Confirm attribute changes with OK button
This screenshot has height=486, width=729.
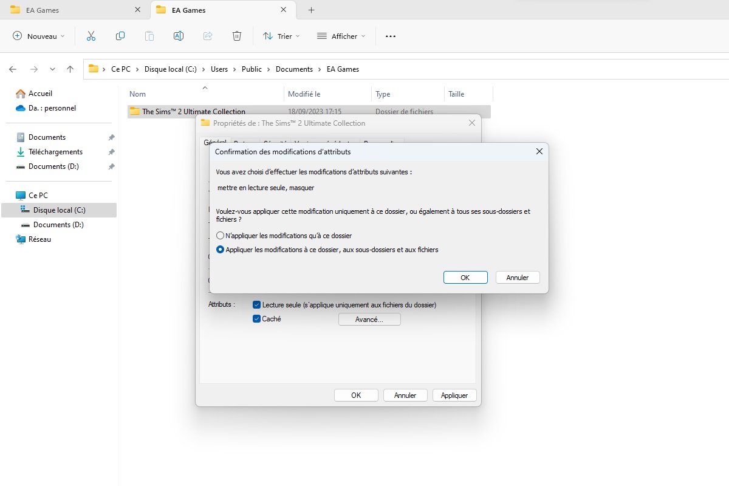point(465,278)
